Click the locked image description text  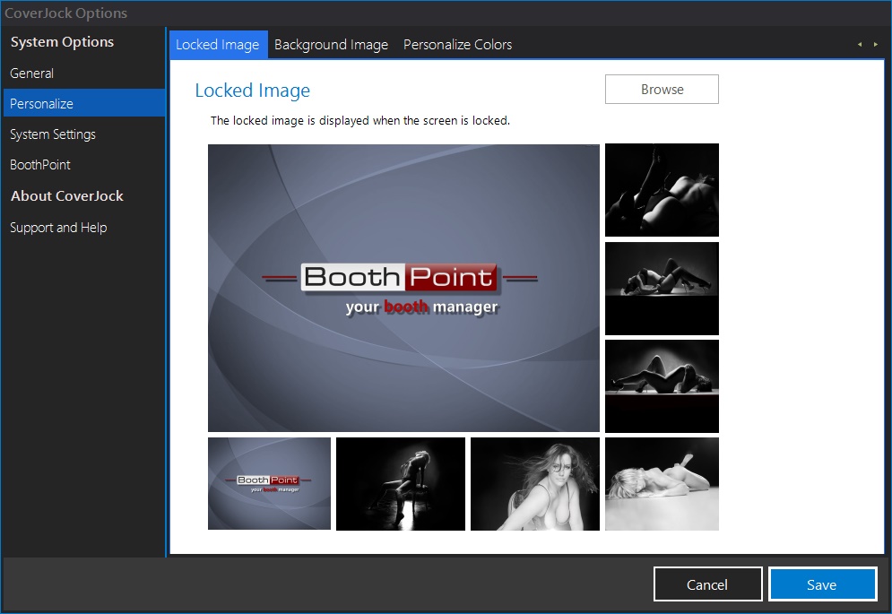click(x=360, y=121)
